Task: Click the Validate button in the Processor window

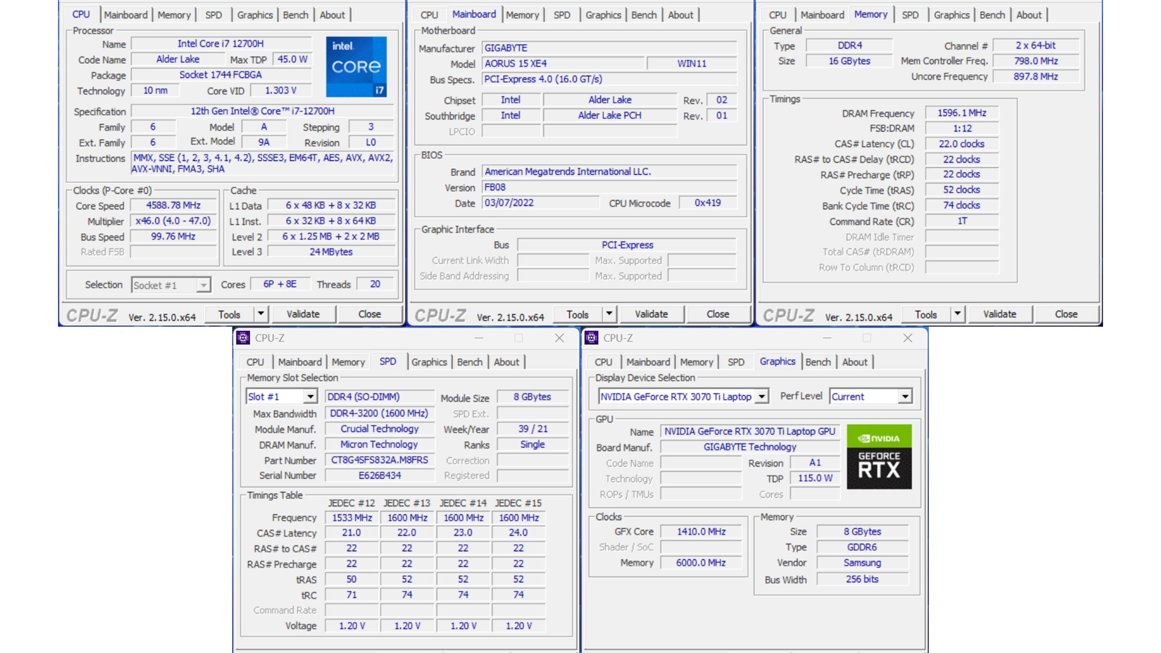Action: (303, 314)
